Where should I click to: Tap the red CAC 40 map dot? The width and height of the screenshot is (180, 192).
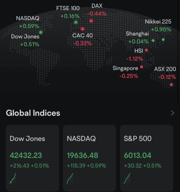[x=83, y=29]
